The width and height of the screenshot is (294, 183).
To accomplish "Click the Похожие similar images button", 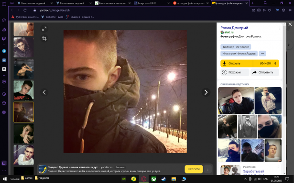I will (235, 72).
